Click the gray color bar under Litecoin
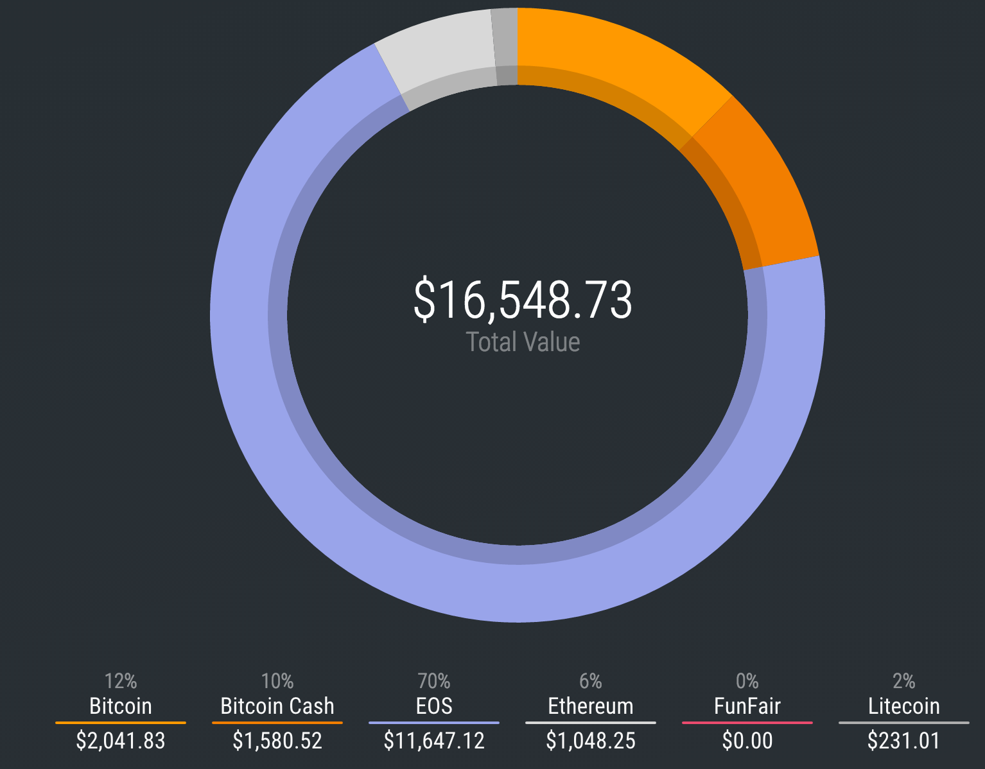 (904, 723)
